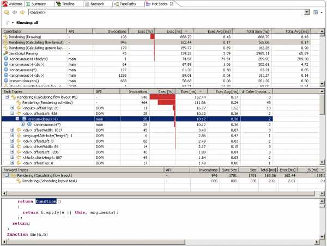Click the back navigation arrow icon
The height and width of the screenshot is (246, 327).
(x=15, y=11)
